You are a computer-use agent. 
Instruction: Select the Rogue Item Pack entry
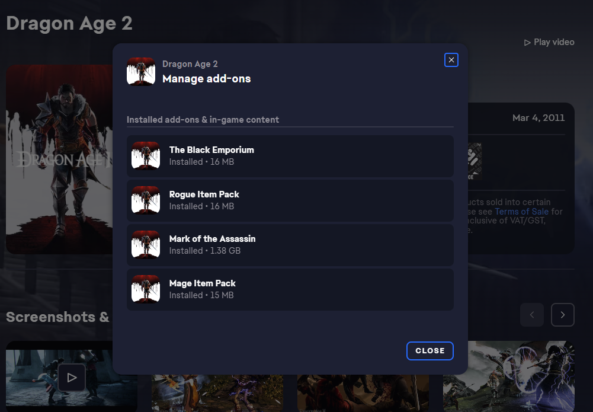pos(290,200)
